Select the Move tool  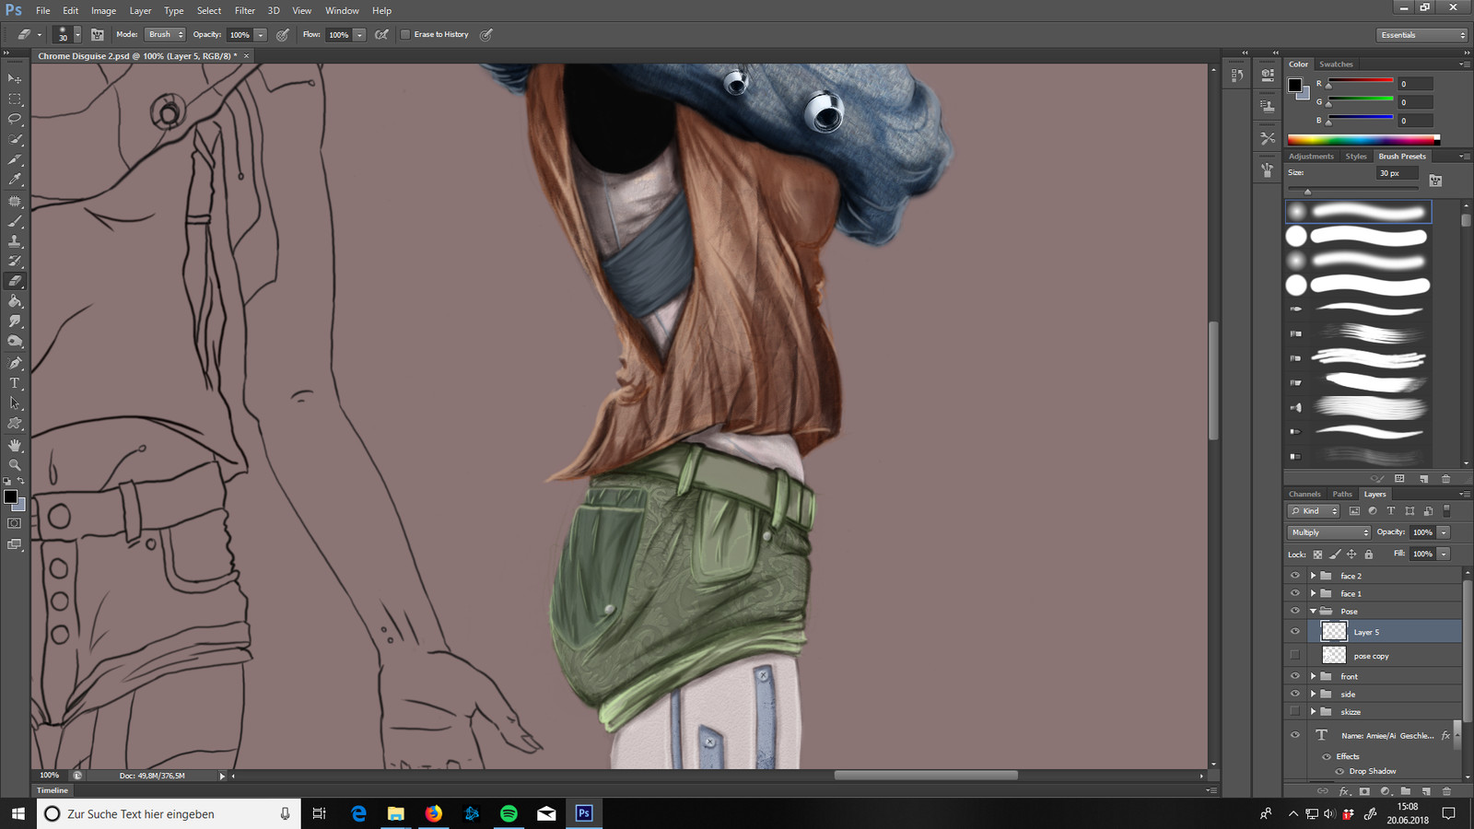click(x=15, y=79)
